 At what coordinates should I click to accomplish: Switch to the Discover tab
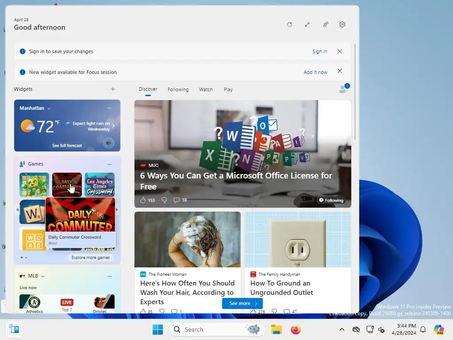[148, 89]
